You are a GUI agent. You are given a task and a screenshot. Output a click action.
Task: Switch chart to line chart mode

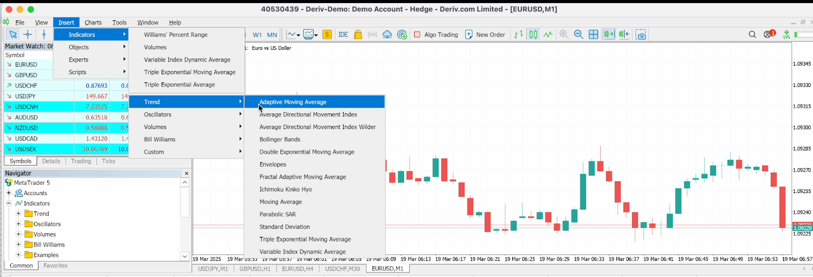pos(548,35)
